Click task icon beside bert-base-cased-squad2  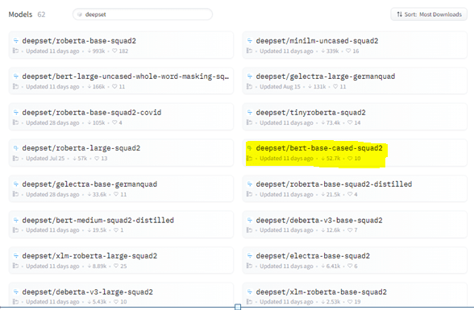[249, 148]
